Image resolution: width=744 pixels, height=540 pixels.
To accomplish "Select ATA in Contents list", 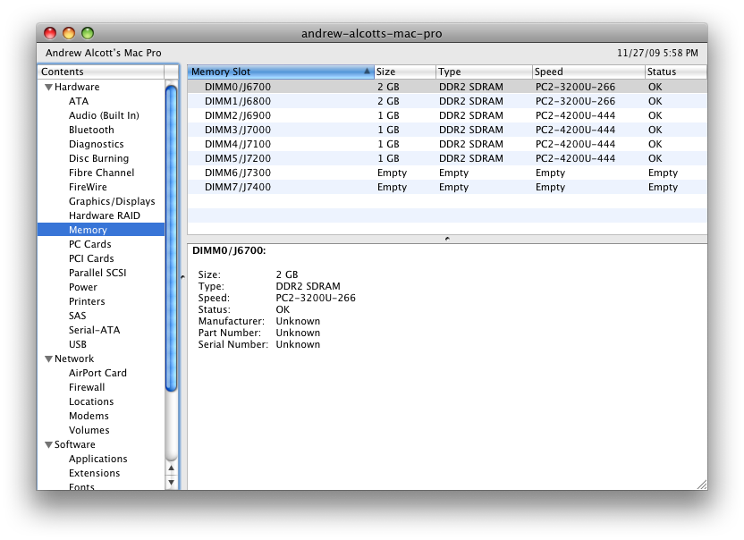I will [79, 101].
